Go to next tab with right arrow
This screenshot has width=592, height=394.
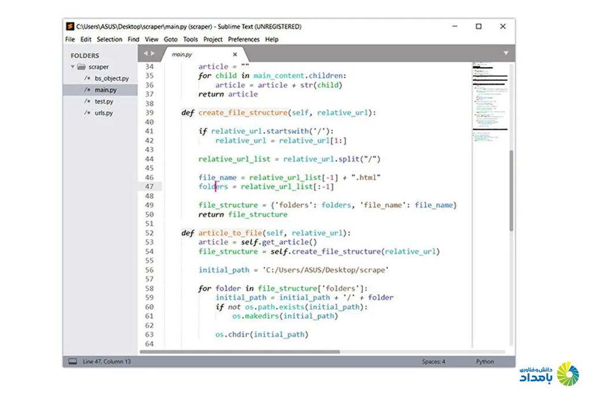pos(153,54)
